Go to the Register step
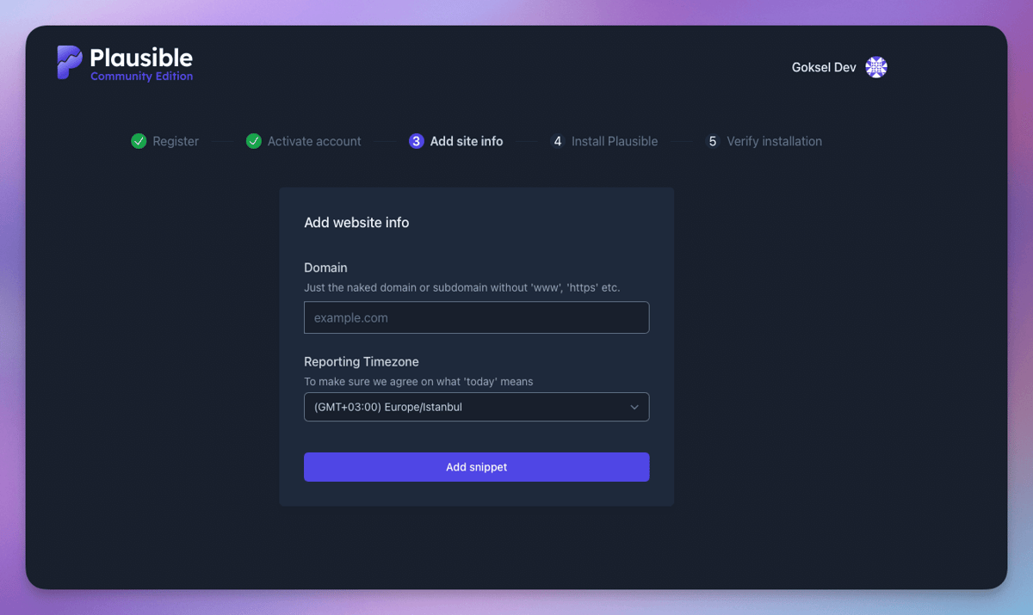1033x615 pixels. [x=176, y=141]
